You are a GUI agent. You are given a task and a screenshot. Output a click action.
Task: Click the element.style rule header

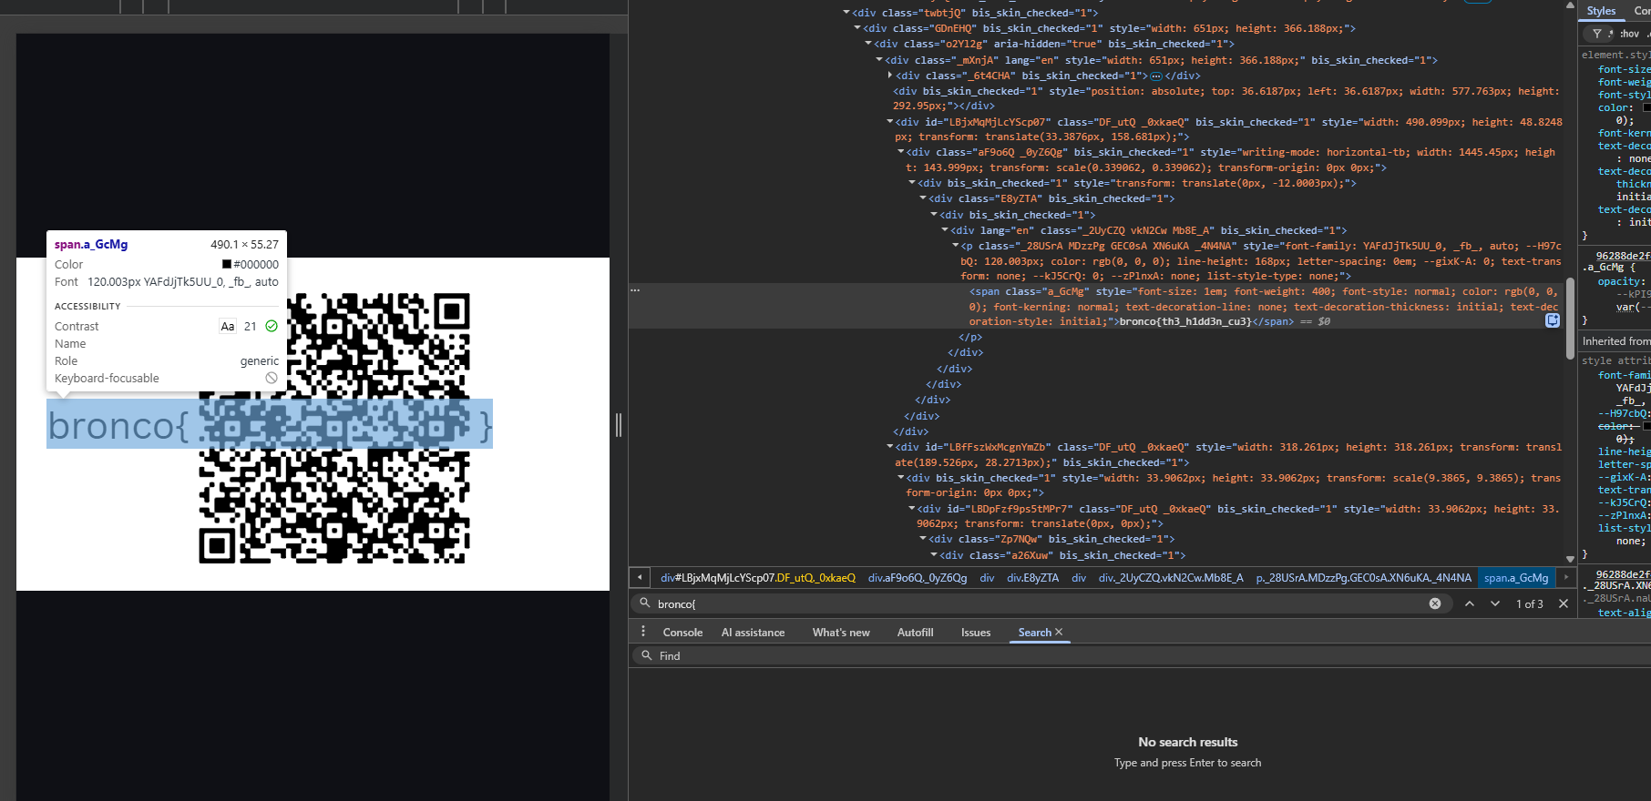tap(1615, 55)
